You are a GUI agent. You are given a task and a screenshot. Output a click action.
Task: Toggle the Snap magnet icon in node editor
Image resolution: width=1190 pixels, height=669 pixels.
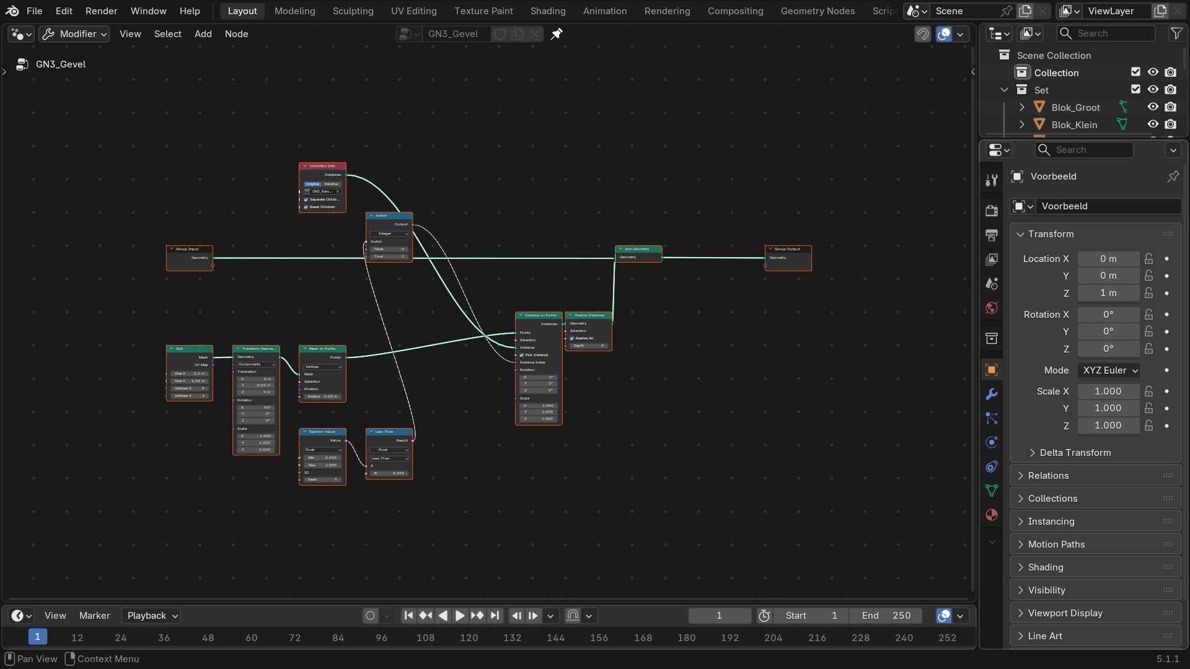[923, 34]
